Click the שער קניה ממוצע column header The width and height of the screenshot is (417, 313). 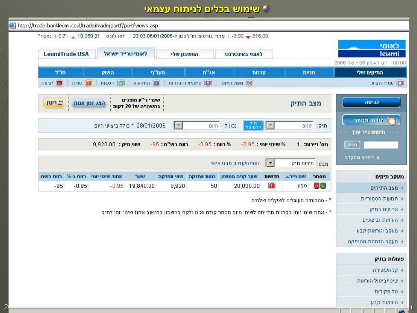pos(239,176)
